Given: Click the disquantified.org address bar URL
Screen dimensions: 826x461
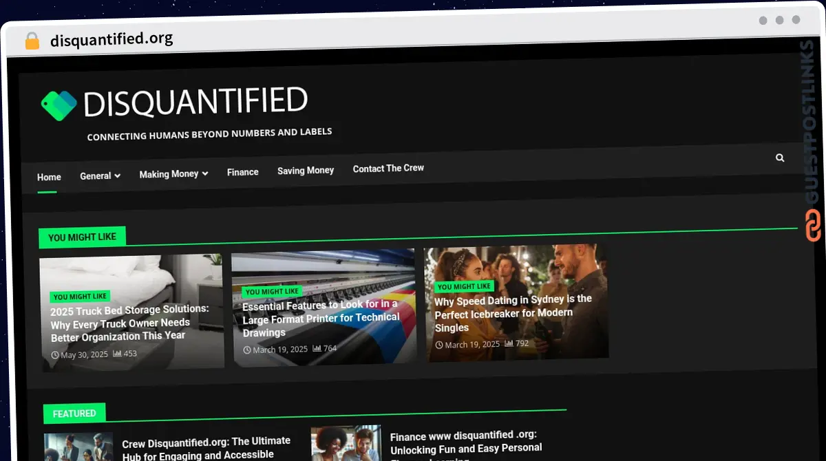Looking at the screenshot, I should tap(112, 39).
